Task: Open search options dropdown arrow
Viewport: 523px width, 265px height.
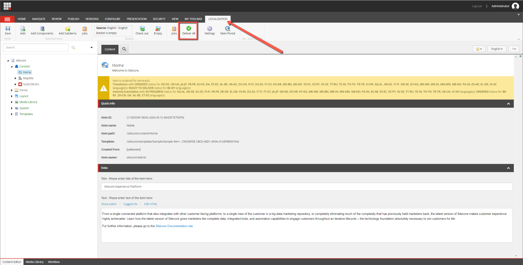Action: click(91, 48)
